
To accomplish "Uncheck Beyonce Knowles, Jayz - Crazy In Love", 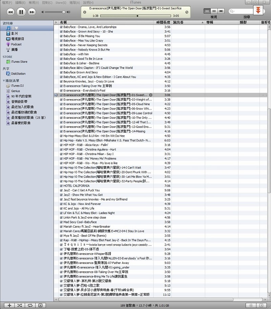I will tap(61, 81).
